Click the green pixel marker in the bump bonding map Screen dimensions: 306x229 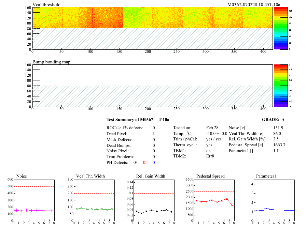tap(50, 81)
